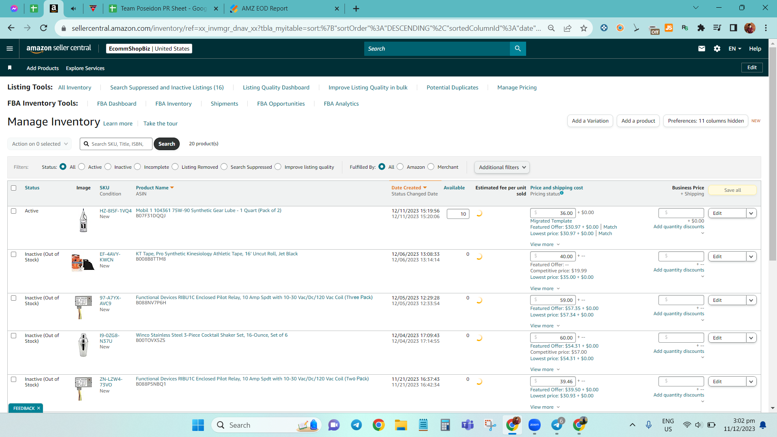The width and height of the screenshot is (777, 437).
Task: Edit the Mobil 1 price field showing 36.00
Action: (x=553, y=213)
